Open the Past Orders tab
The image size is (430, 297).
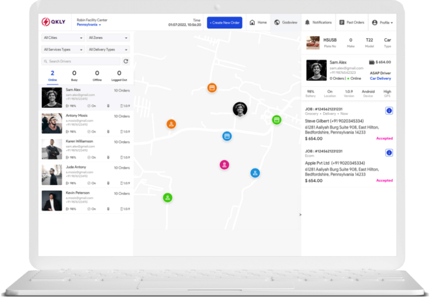(352, 22)
